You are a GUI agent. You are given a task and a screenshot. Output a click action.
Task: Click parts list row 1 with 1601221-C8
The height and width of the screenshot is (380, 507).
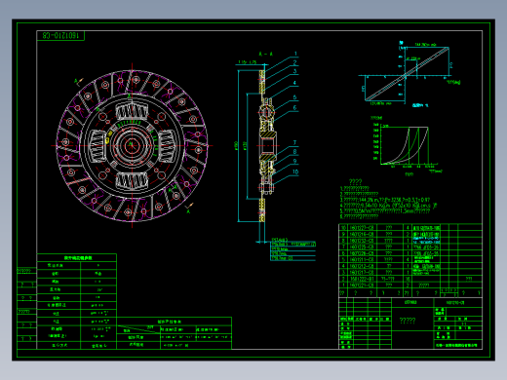click(x=410, y=285)
